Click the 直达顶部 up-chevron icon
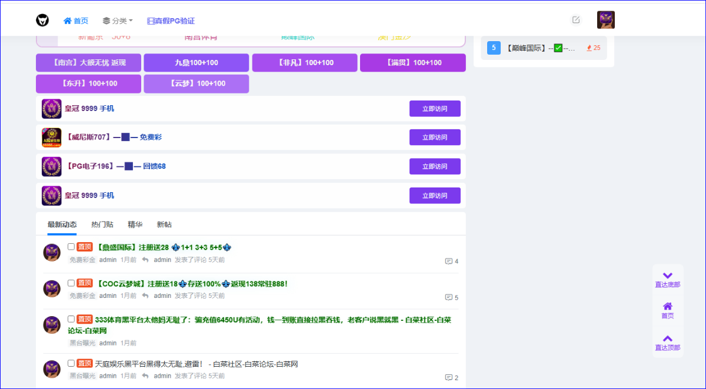The height and width of the screenshot is (389, 706). (x=668, y=338)
